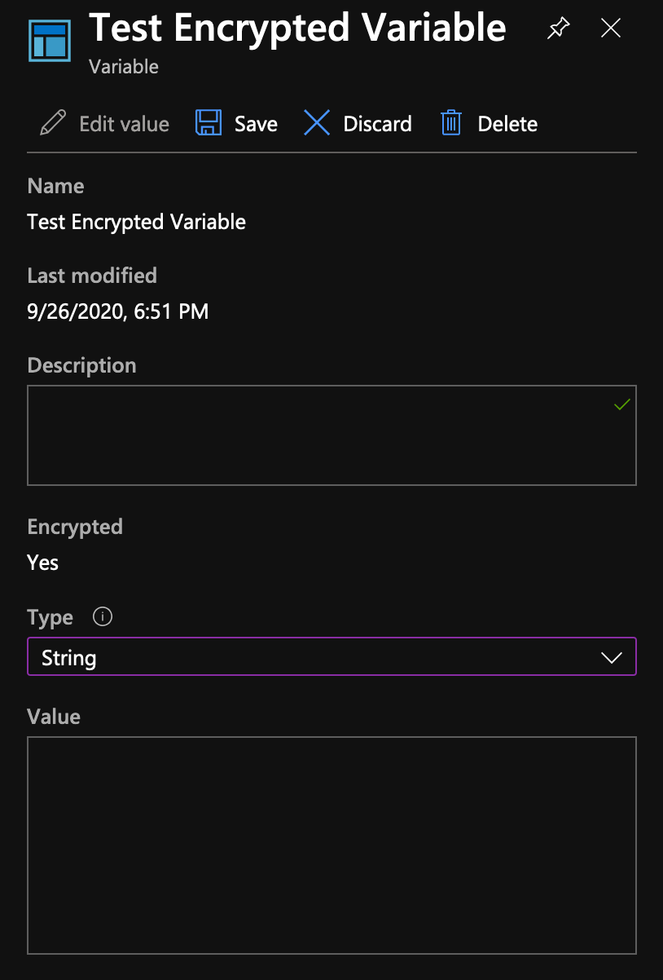Screen dimensions: 663x980
Task: Click the pin blade icon
Action: click(558, 29)
